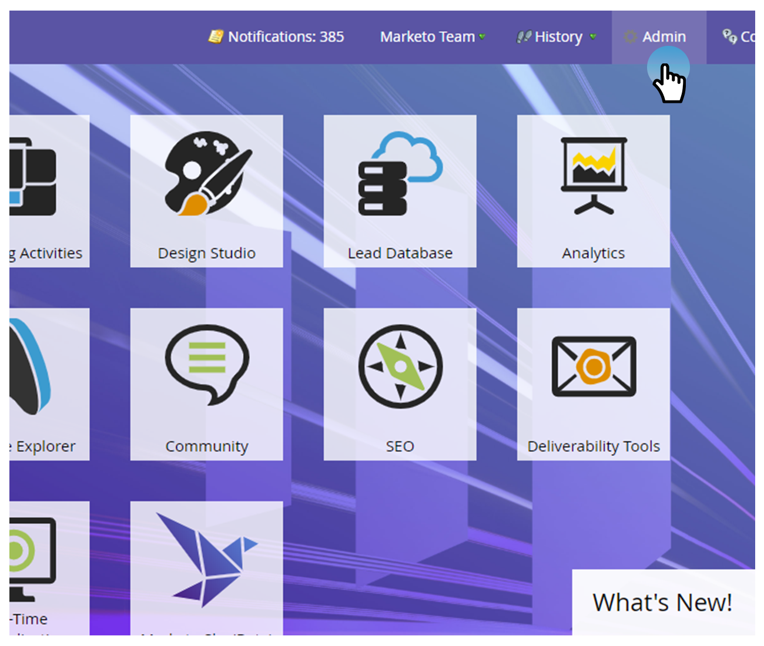Open the SEO compass icon
The image size is (764, 646).
pyautogui.click(x=400, y=366)
